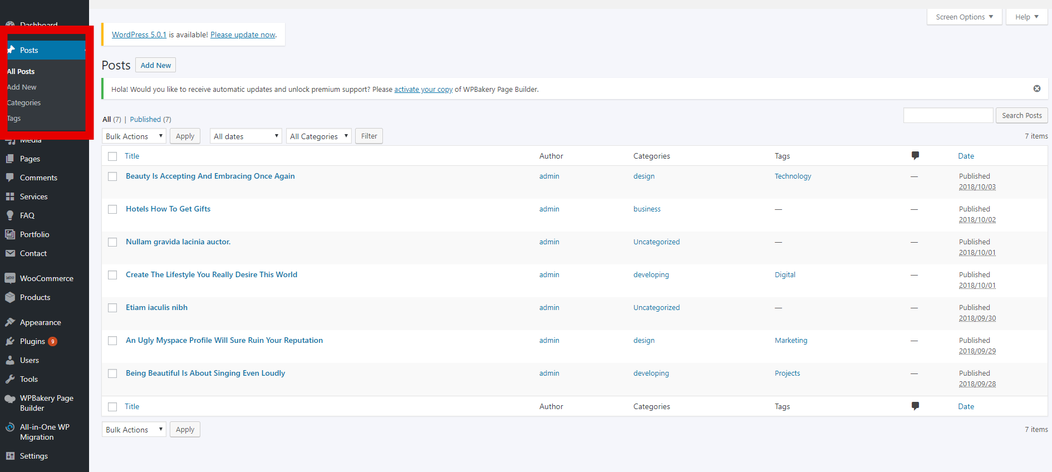Filter by the Technology tag
Screen dimensions: 1052x472
[793, 176]
